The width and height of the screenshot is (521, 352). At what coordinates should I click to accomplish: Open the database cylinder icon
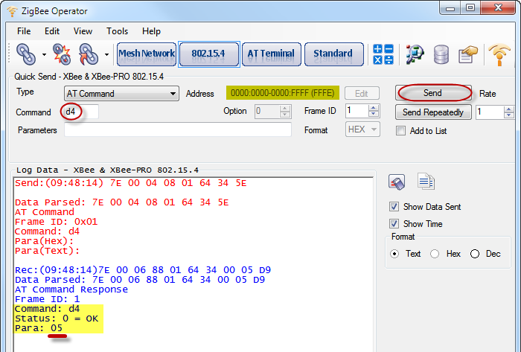click(x=441, y=54)
